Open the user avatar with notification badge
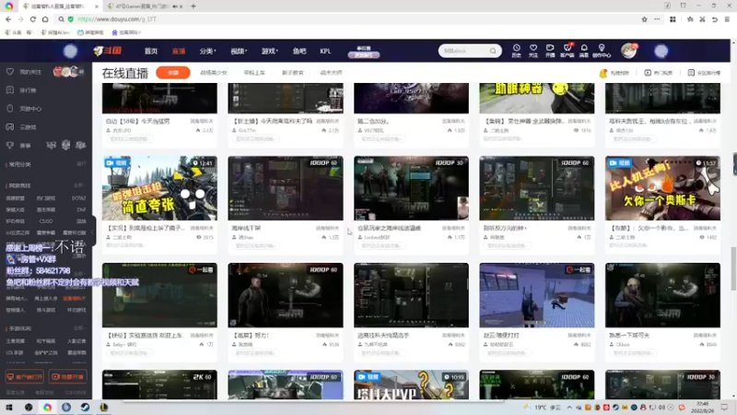 point(629,51)
